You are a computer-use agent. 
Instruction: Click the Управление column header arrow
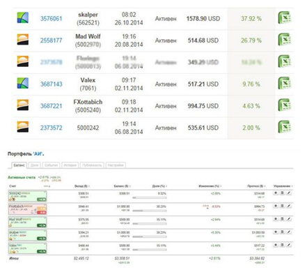tap(292, 186)
